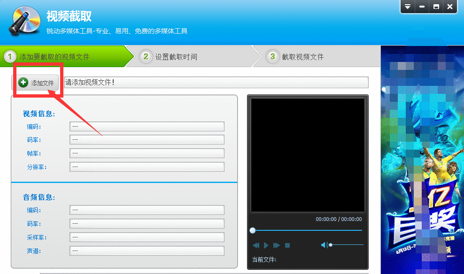Play the video in the preview player
Image resolution: width=464 pixels, height=274 pixels.
[266, 245]
